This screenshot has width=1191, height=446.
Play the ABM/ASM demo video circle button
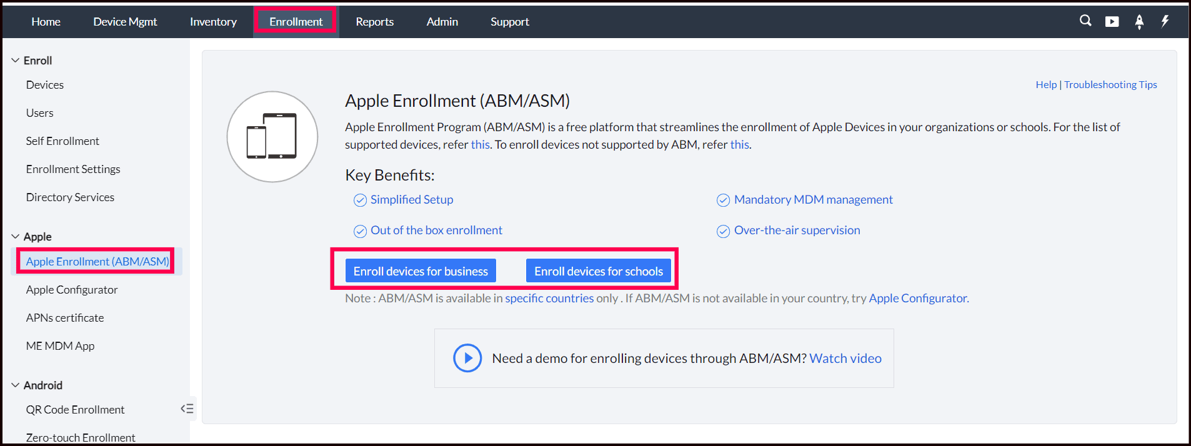467,358
